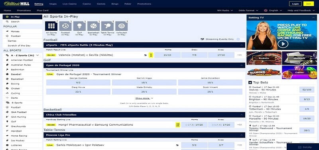319x150 pixels.
Task: Click the Horses icon in Popular list
Action: 7,32
